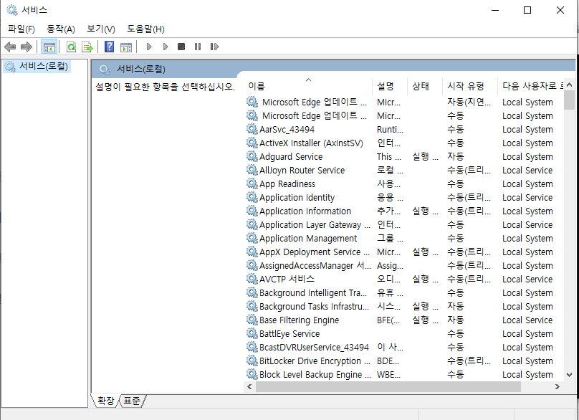Viewport: 579px width, 420px height.
Task: Select the Block Level Backup Engine service
Action: pyautogui.click(x=404, y=375)
